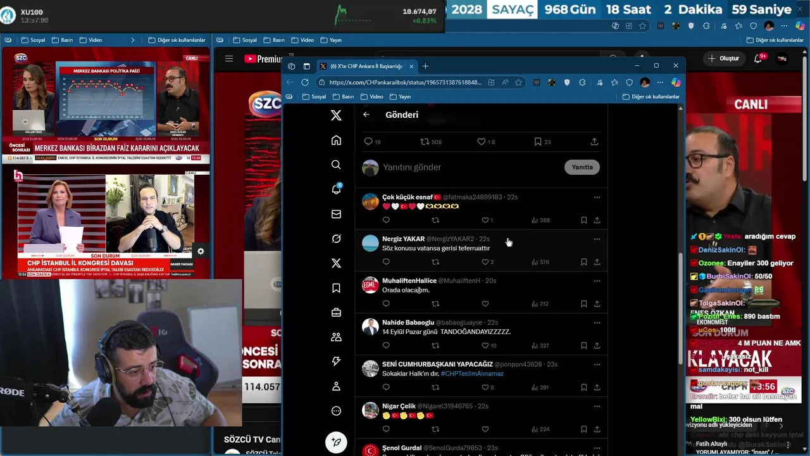The width and height of the screenshot is (810, 456).
Task: Open more options on SENİ CUMHURBAŞKANI YAPACAĞIZ reply
Action: point(597,364)
